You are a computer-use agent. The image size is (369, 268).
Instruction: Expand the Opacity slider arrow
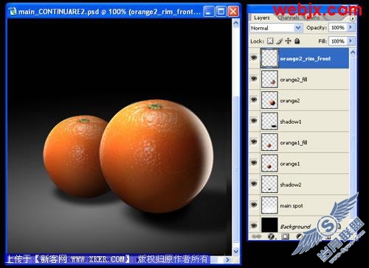pyautogui.click(x=351, y=27)
